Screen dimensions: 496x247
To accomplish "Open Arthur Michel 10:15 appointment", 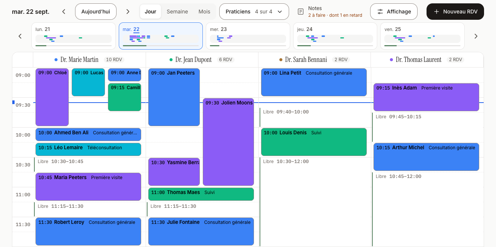I will click(x=426, y=157).
